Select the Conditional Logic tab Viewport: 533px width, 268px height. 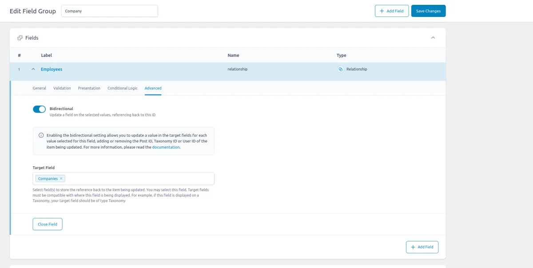click(x=123, y=88)
